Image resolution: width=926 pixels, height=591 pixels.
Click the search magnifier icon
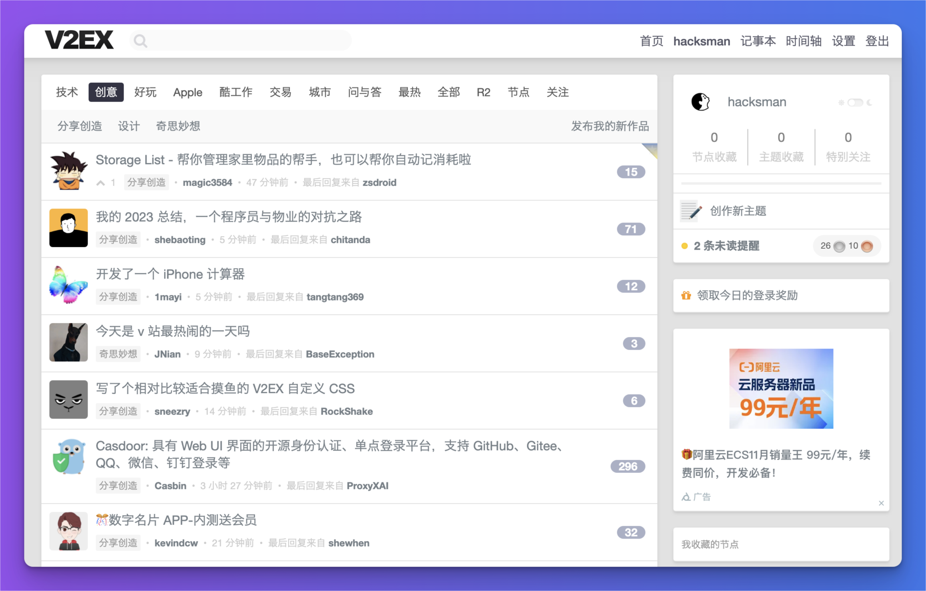click(140, 41)
